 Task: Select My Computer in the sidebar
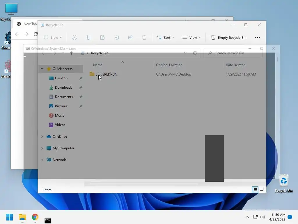pos(63,148)
